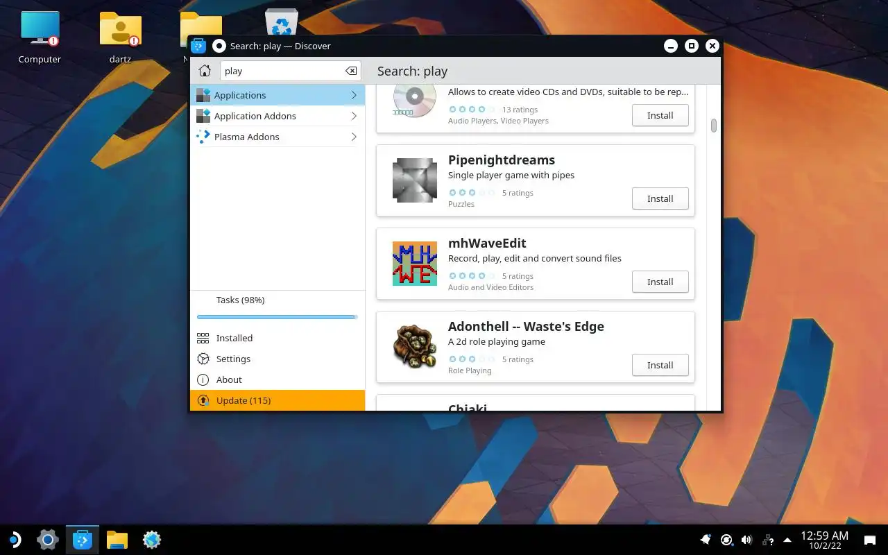Open Discover Settings page
The height and width of the screenshot is (555, 888).
click(x=277, y=359)
